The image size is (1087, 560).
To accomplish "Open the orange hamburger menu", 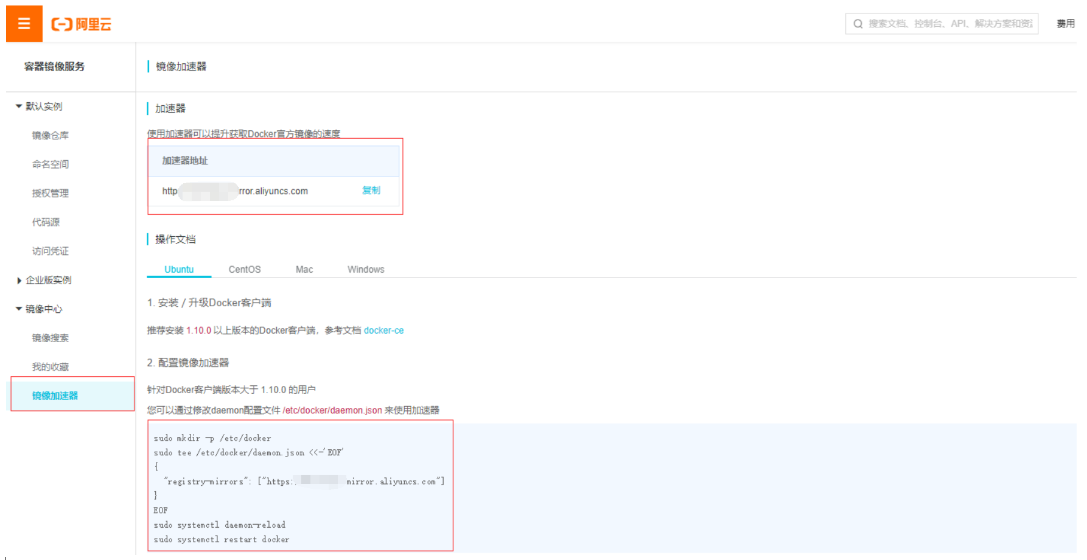I will (x=24, y=24).
